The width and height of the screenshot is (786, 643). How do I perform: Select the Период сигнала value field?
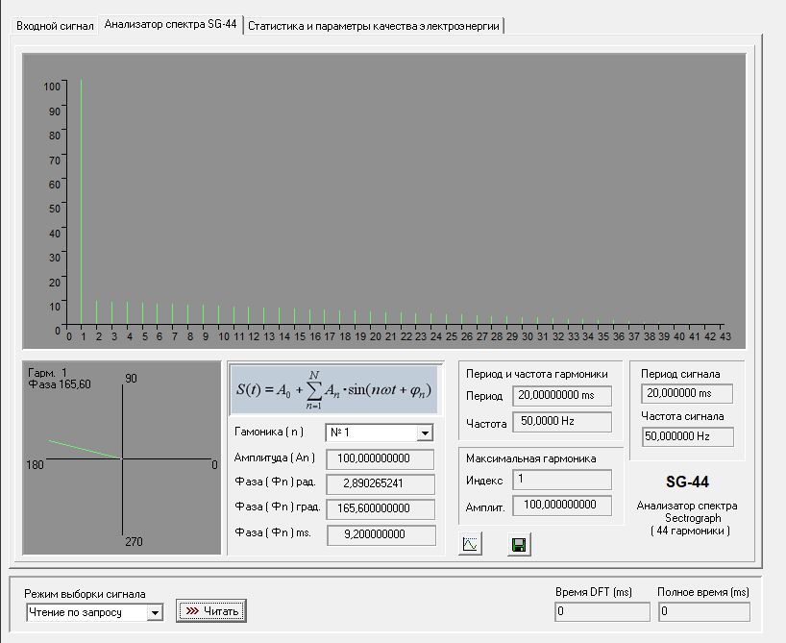tap(686, 394)
